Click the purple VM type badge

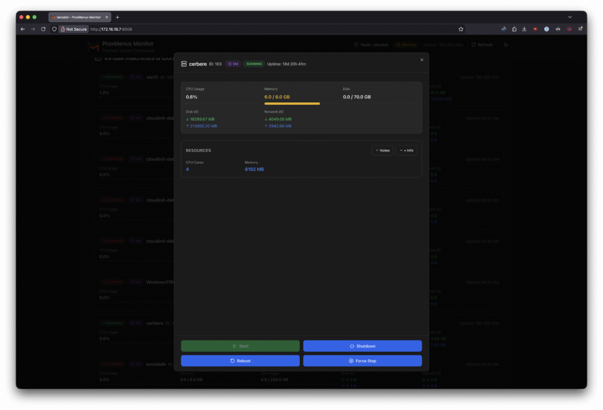(233, 64)
